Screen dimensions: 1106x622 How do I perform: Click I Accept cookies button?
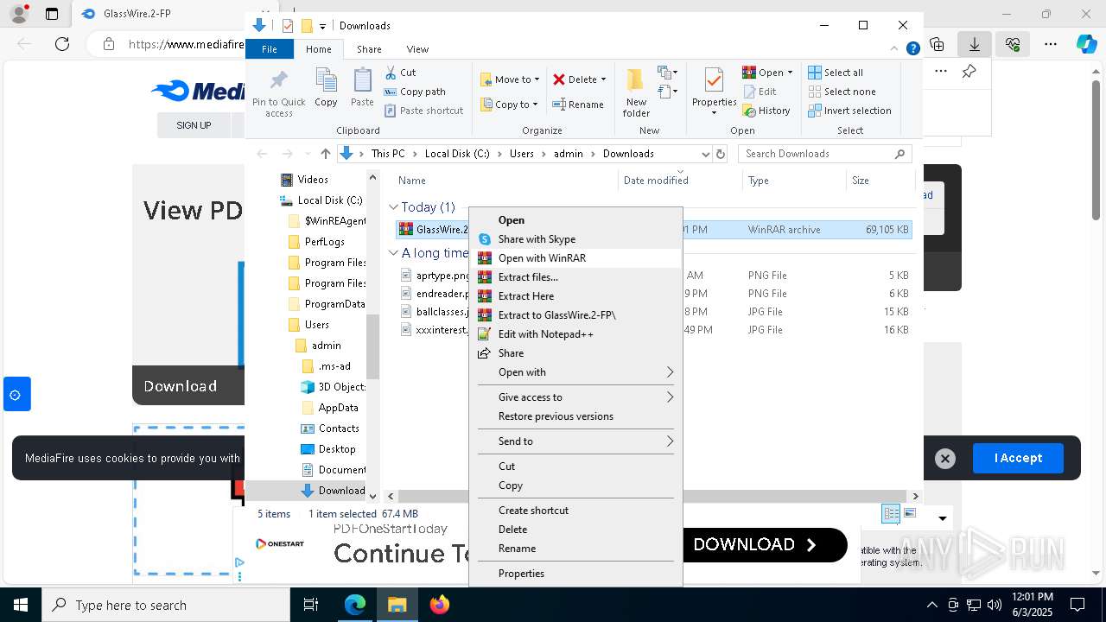click(1018, 458)
